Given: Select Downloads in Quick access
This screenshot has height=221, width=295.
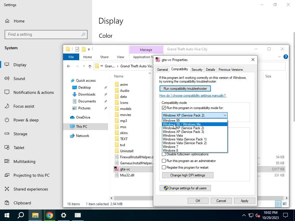Looking at the screenshot, I should coord(87,94).
